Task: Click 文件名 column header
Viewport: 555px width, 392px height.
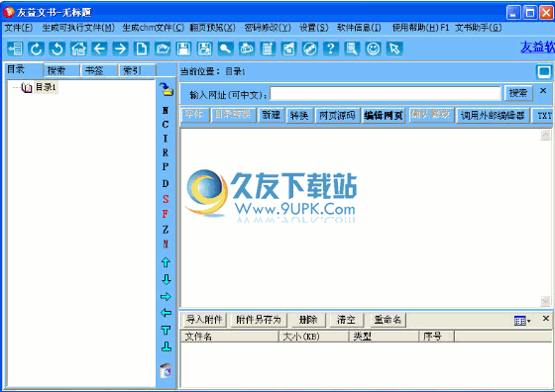Action: pyautogui.click(x=230, y=337)
